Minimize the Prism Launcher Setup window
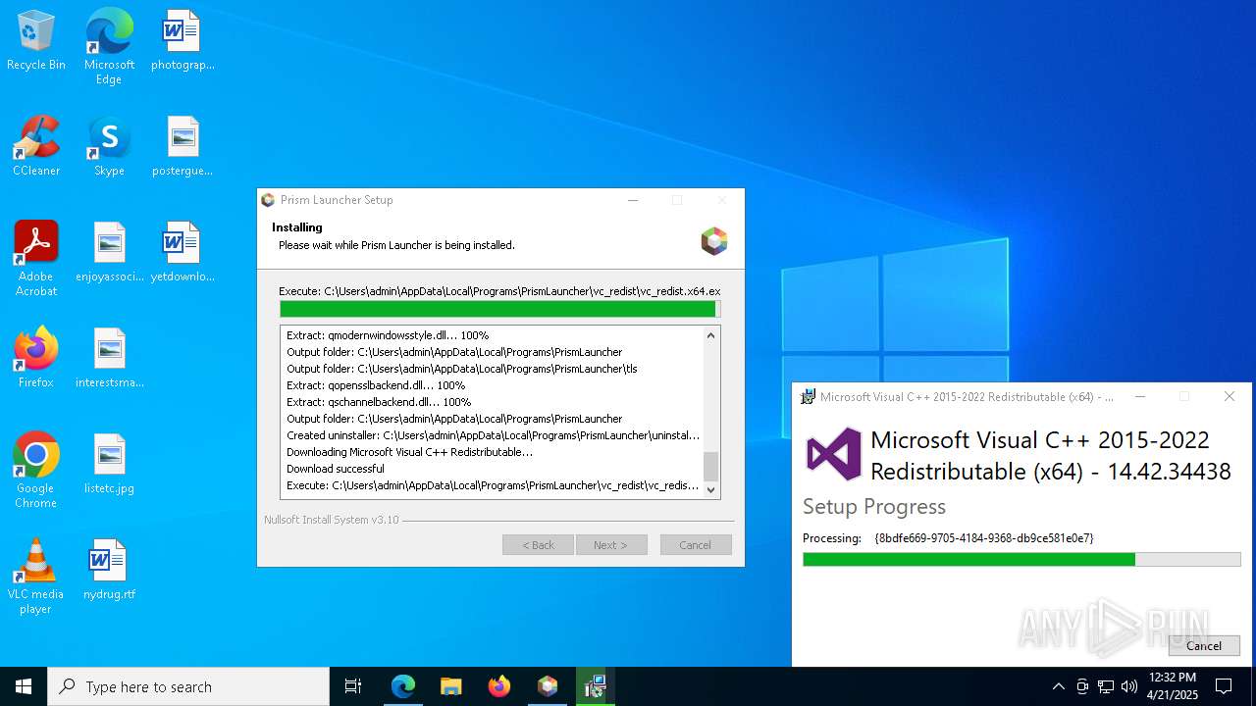1256x706 pixels. 633,200
